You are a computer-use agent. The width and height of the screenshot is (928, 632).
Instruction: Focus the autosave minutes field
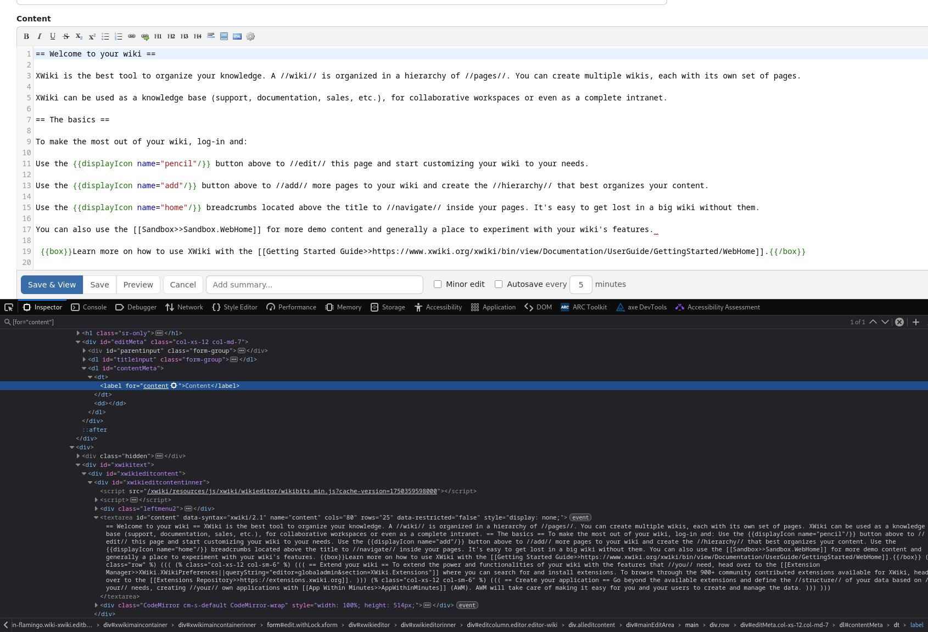point(581,285)
